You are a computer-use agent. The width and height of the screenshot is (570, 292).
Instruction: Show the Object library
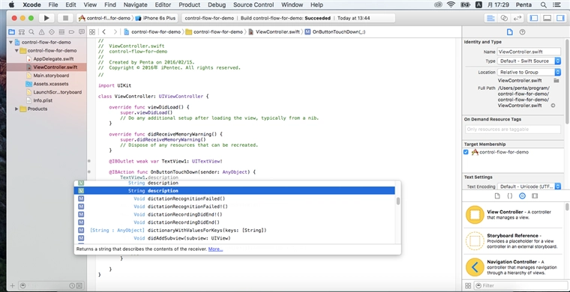[523, 196]
